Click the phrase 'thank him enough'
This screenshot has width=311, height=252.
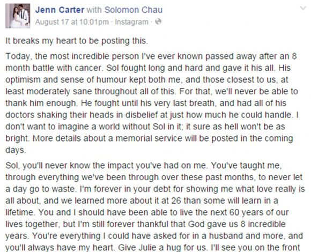click(x=41, y=103)
